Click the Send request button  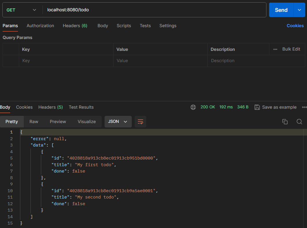click(x=281, y=10)
